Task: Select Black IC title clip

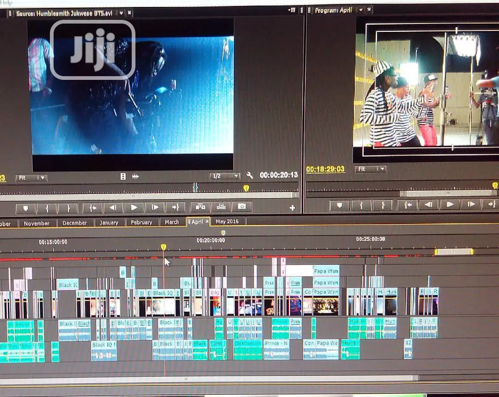Action: pos(68,285)
